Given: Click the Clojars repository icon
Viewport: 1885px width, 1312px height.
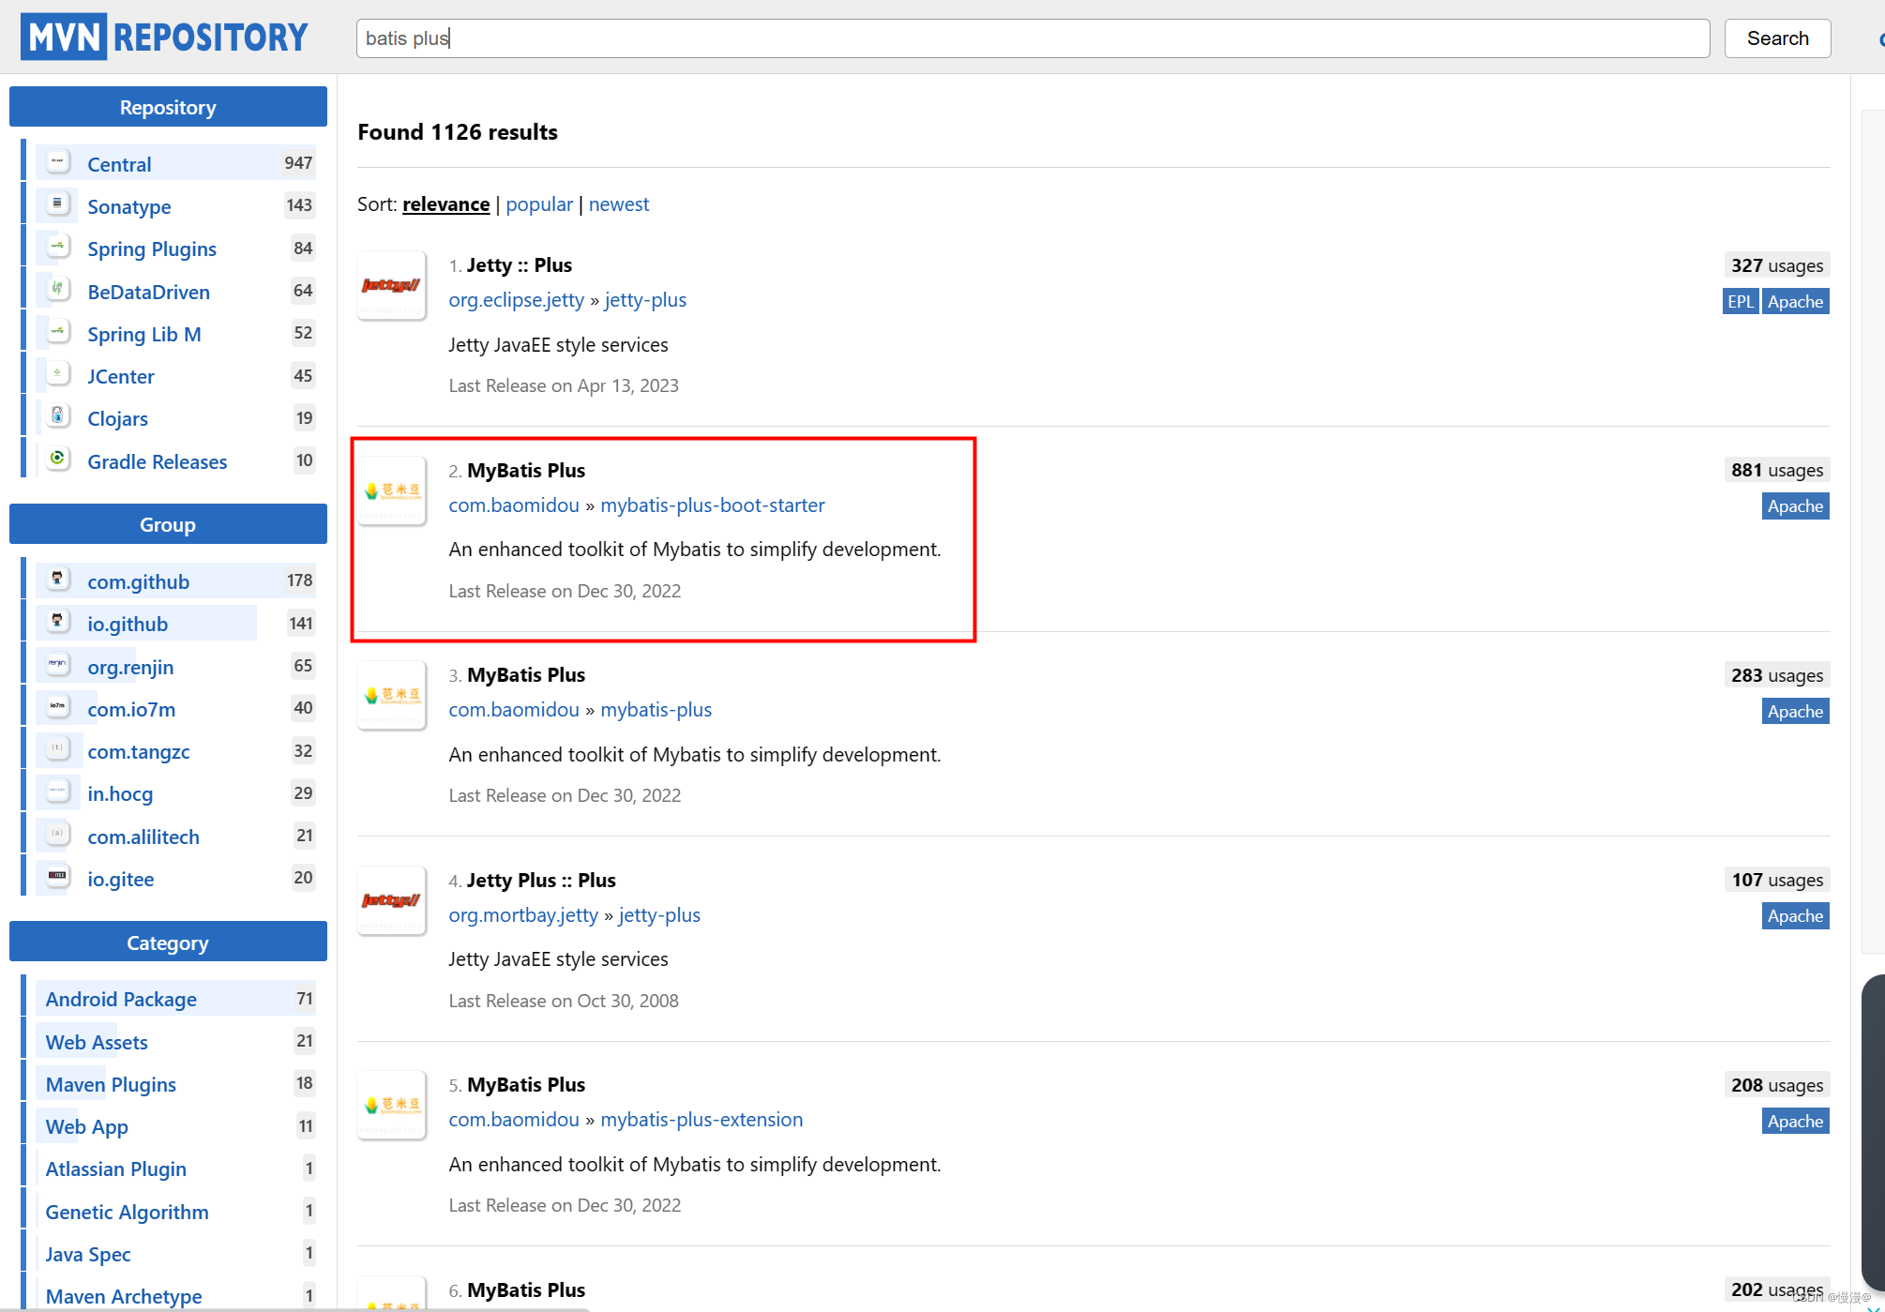Looking at the screenshot, I should coord(58,416).
